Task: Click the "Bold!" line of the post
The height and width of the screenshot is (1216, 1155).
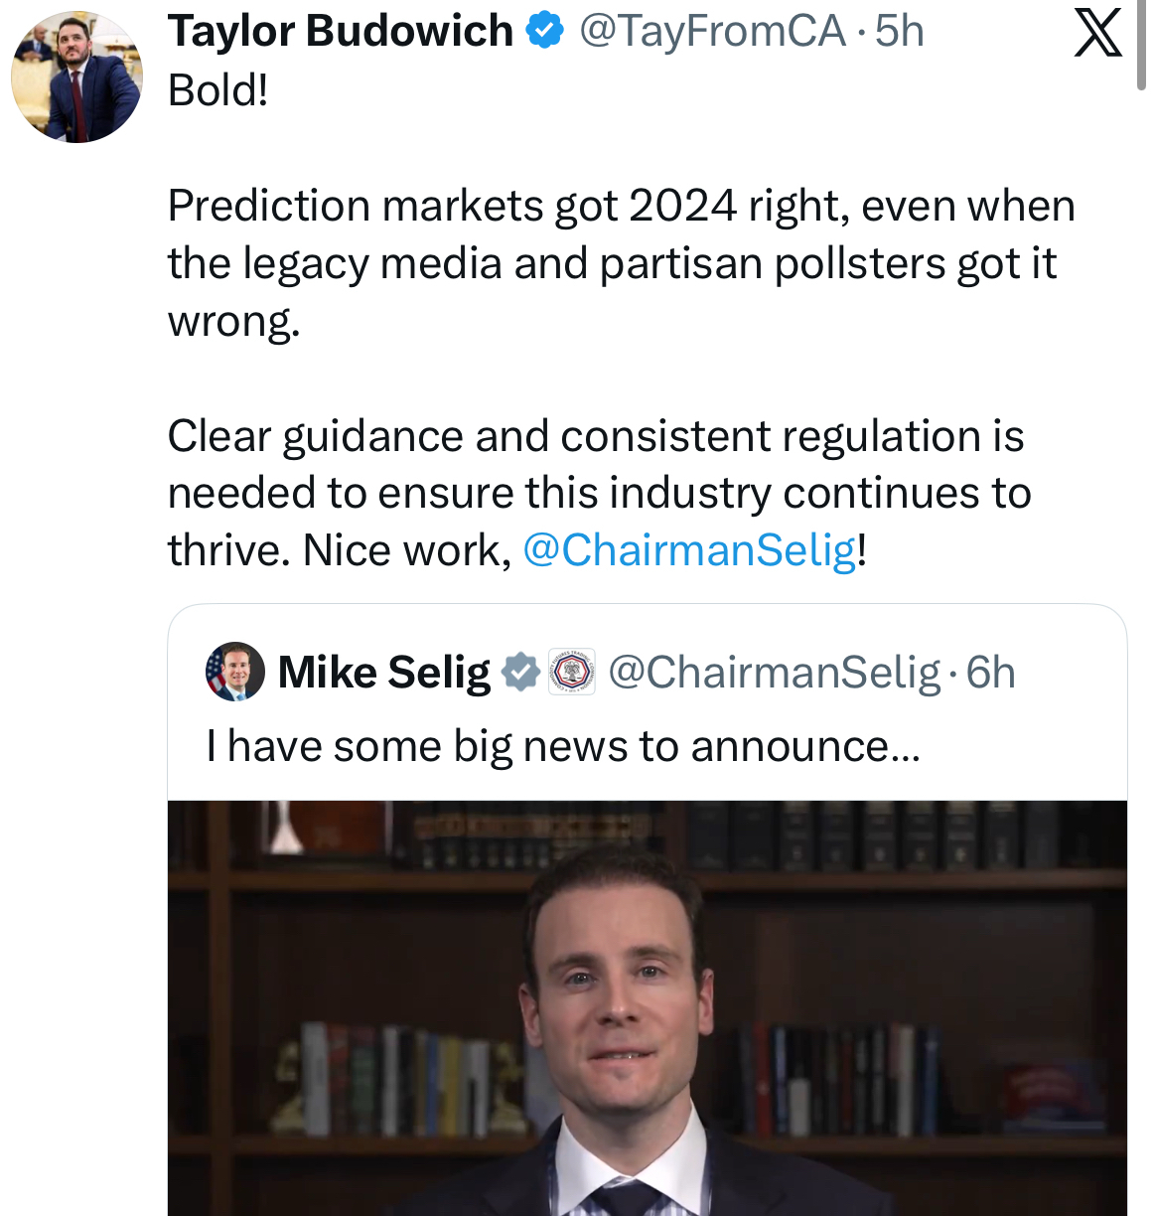Action: (x=218, y=90)
